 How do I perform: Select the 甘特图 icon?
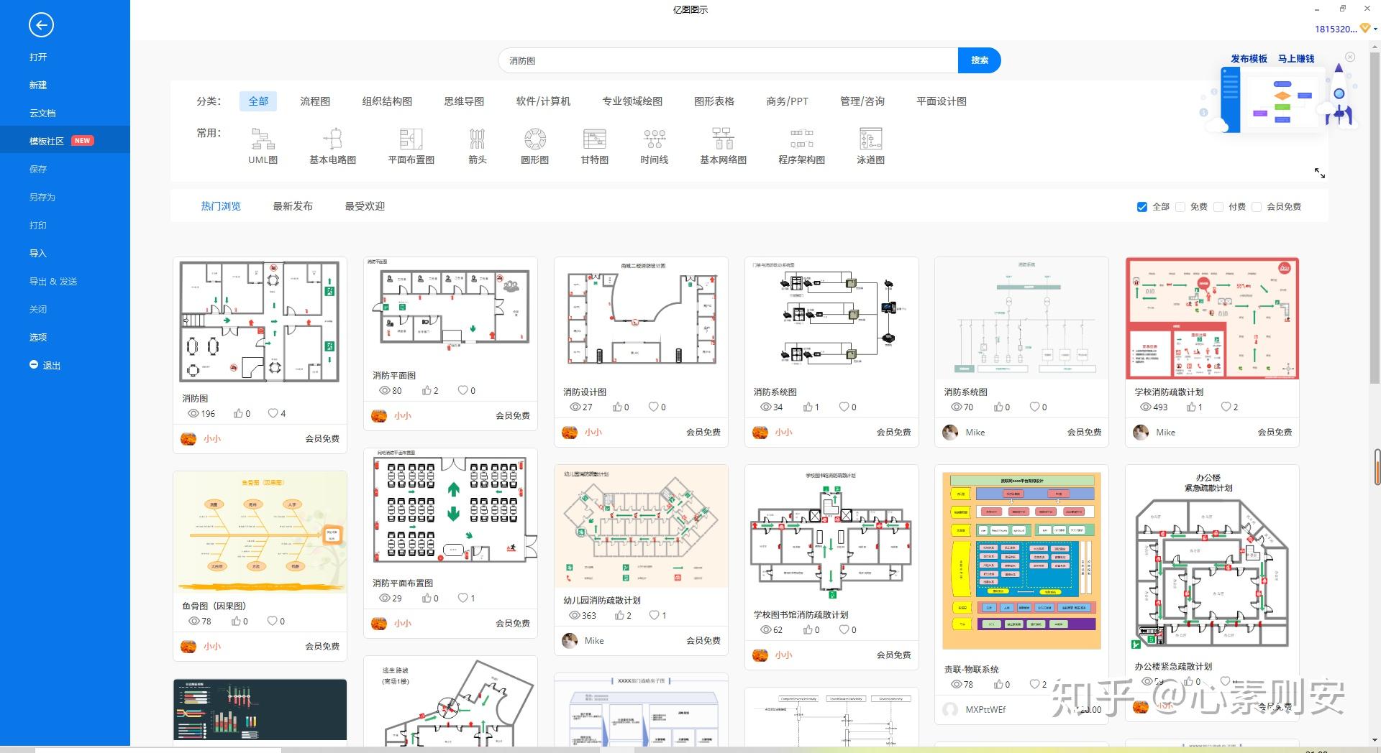594,139
